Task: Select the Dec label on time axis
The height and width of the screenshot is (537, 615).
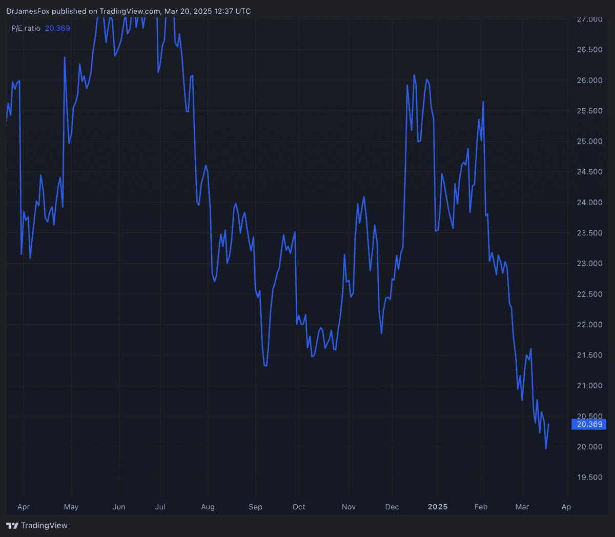Action: coord(392,507)
